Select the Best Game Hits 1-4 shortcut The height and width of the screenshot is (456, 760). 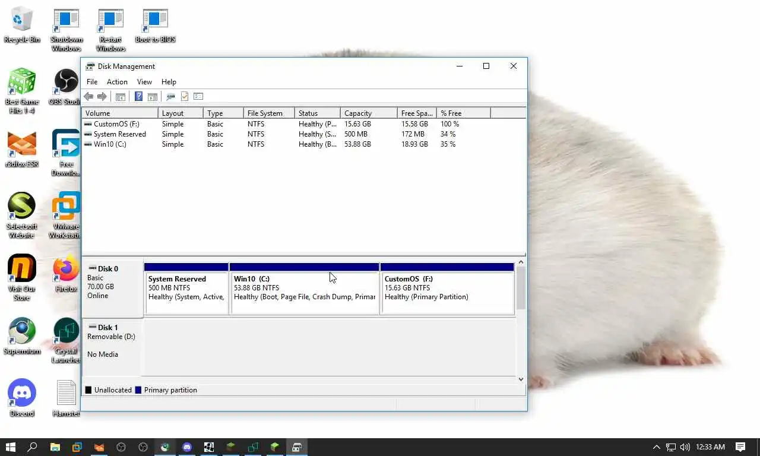tap(22, 91)
